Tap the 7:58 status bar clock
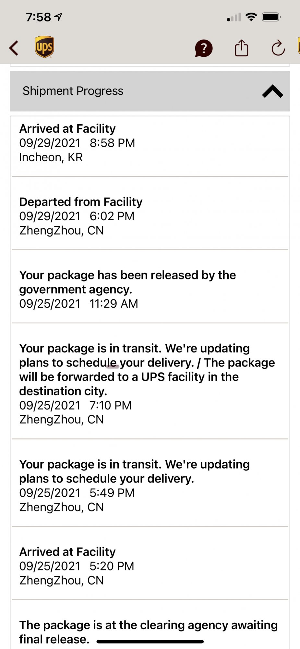This screenshot has height=649, width=300. pyautogui.click(x=38, y=17)
